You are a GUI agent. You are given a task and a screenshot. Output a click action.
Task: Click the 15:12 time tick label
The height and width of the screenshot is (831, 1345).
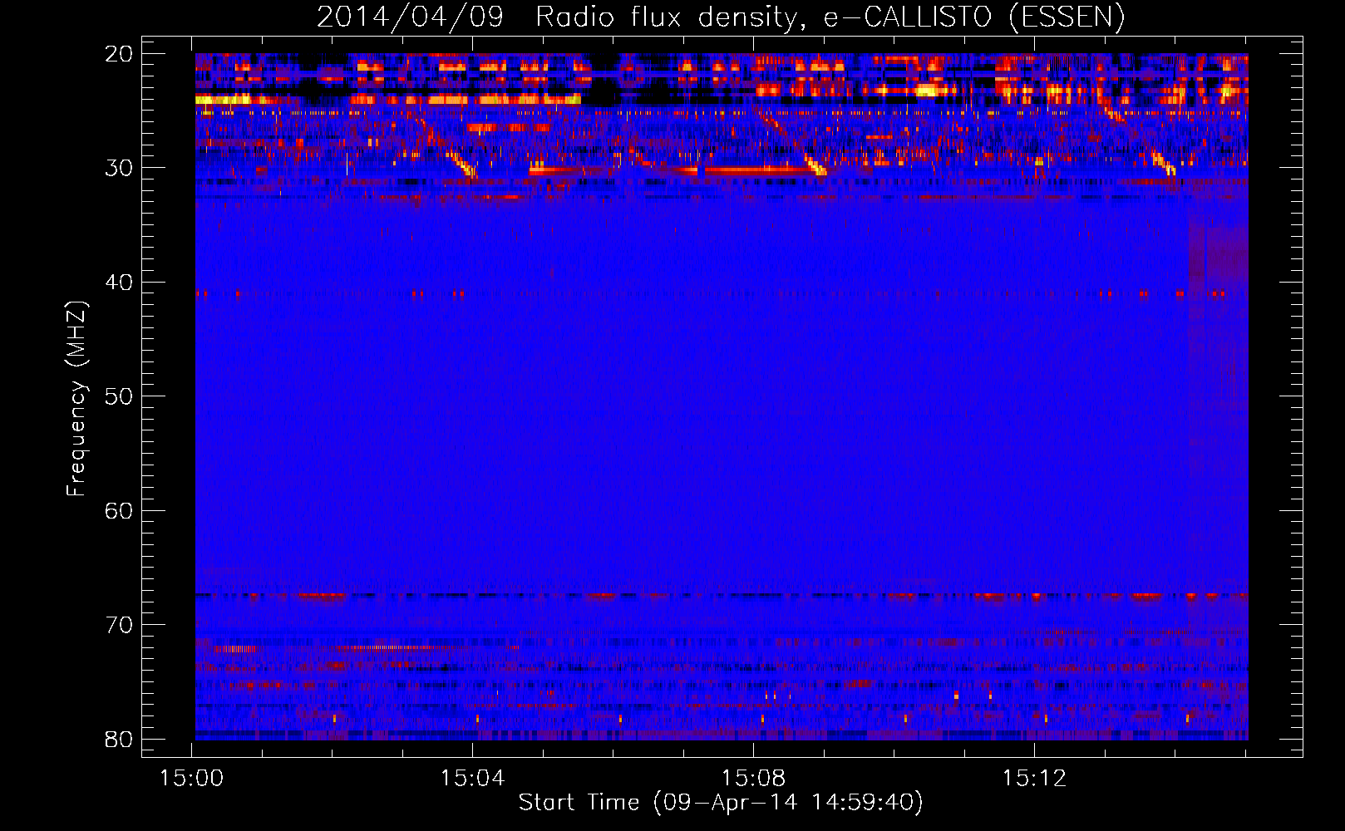(1034, 779)
